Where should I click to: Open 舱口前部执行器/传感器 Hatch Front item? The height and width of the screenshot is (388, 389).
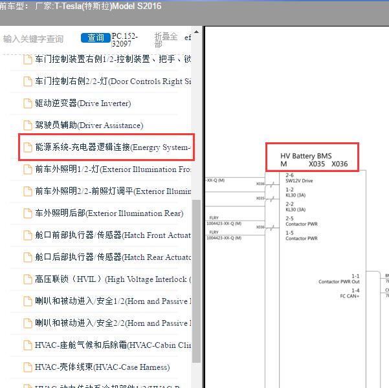point(113,235)
